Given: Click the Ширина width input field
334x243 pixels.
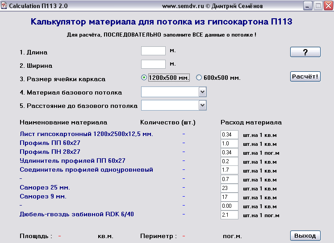Looking at the screenshot, I should tap(153, 65).
